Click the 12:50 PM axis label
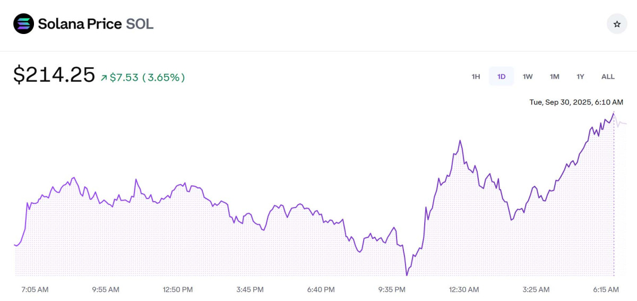 coord(177,289)
